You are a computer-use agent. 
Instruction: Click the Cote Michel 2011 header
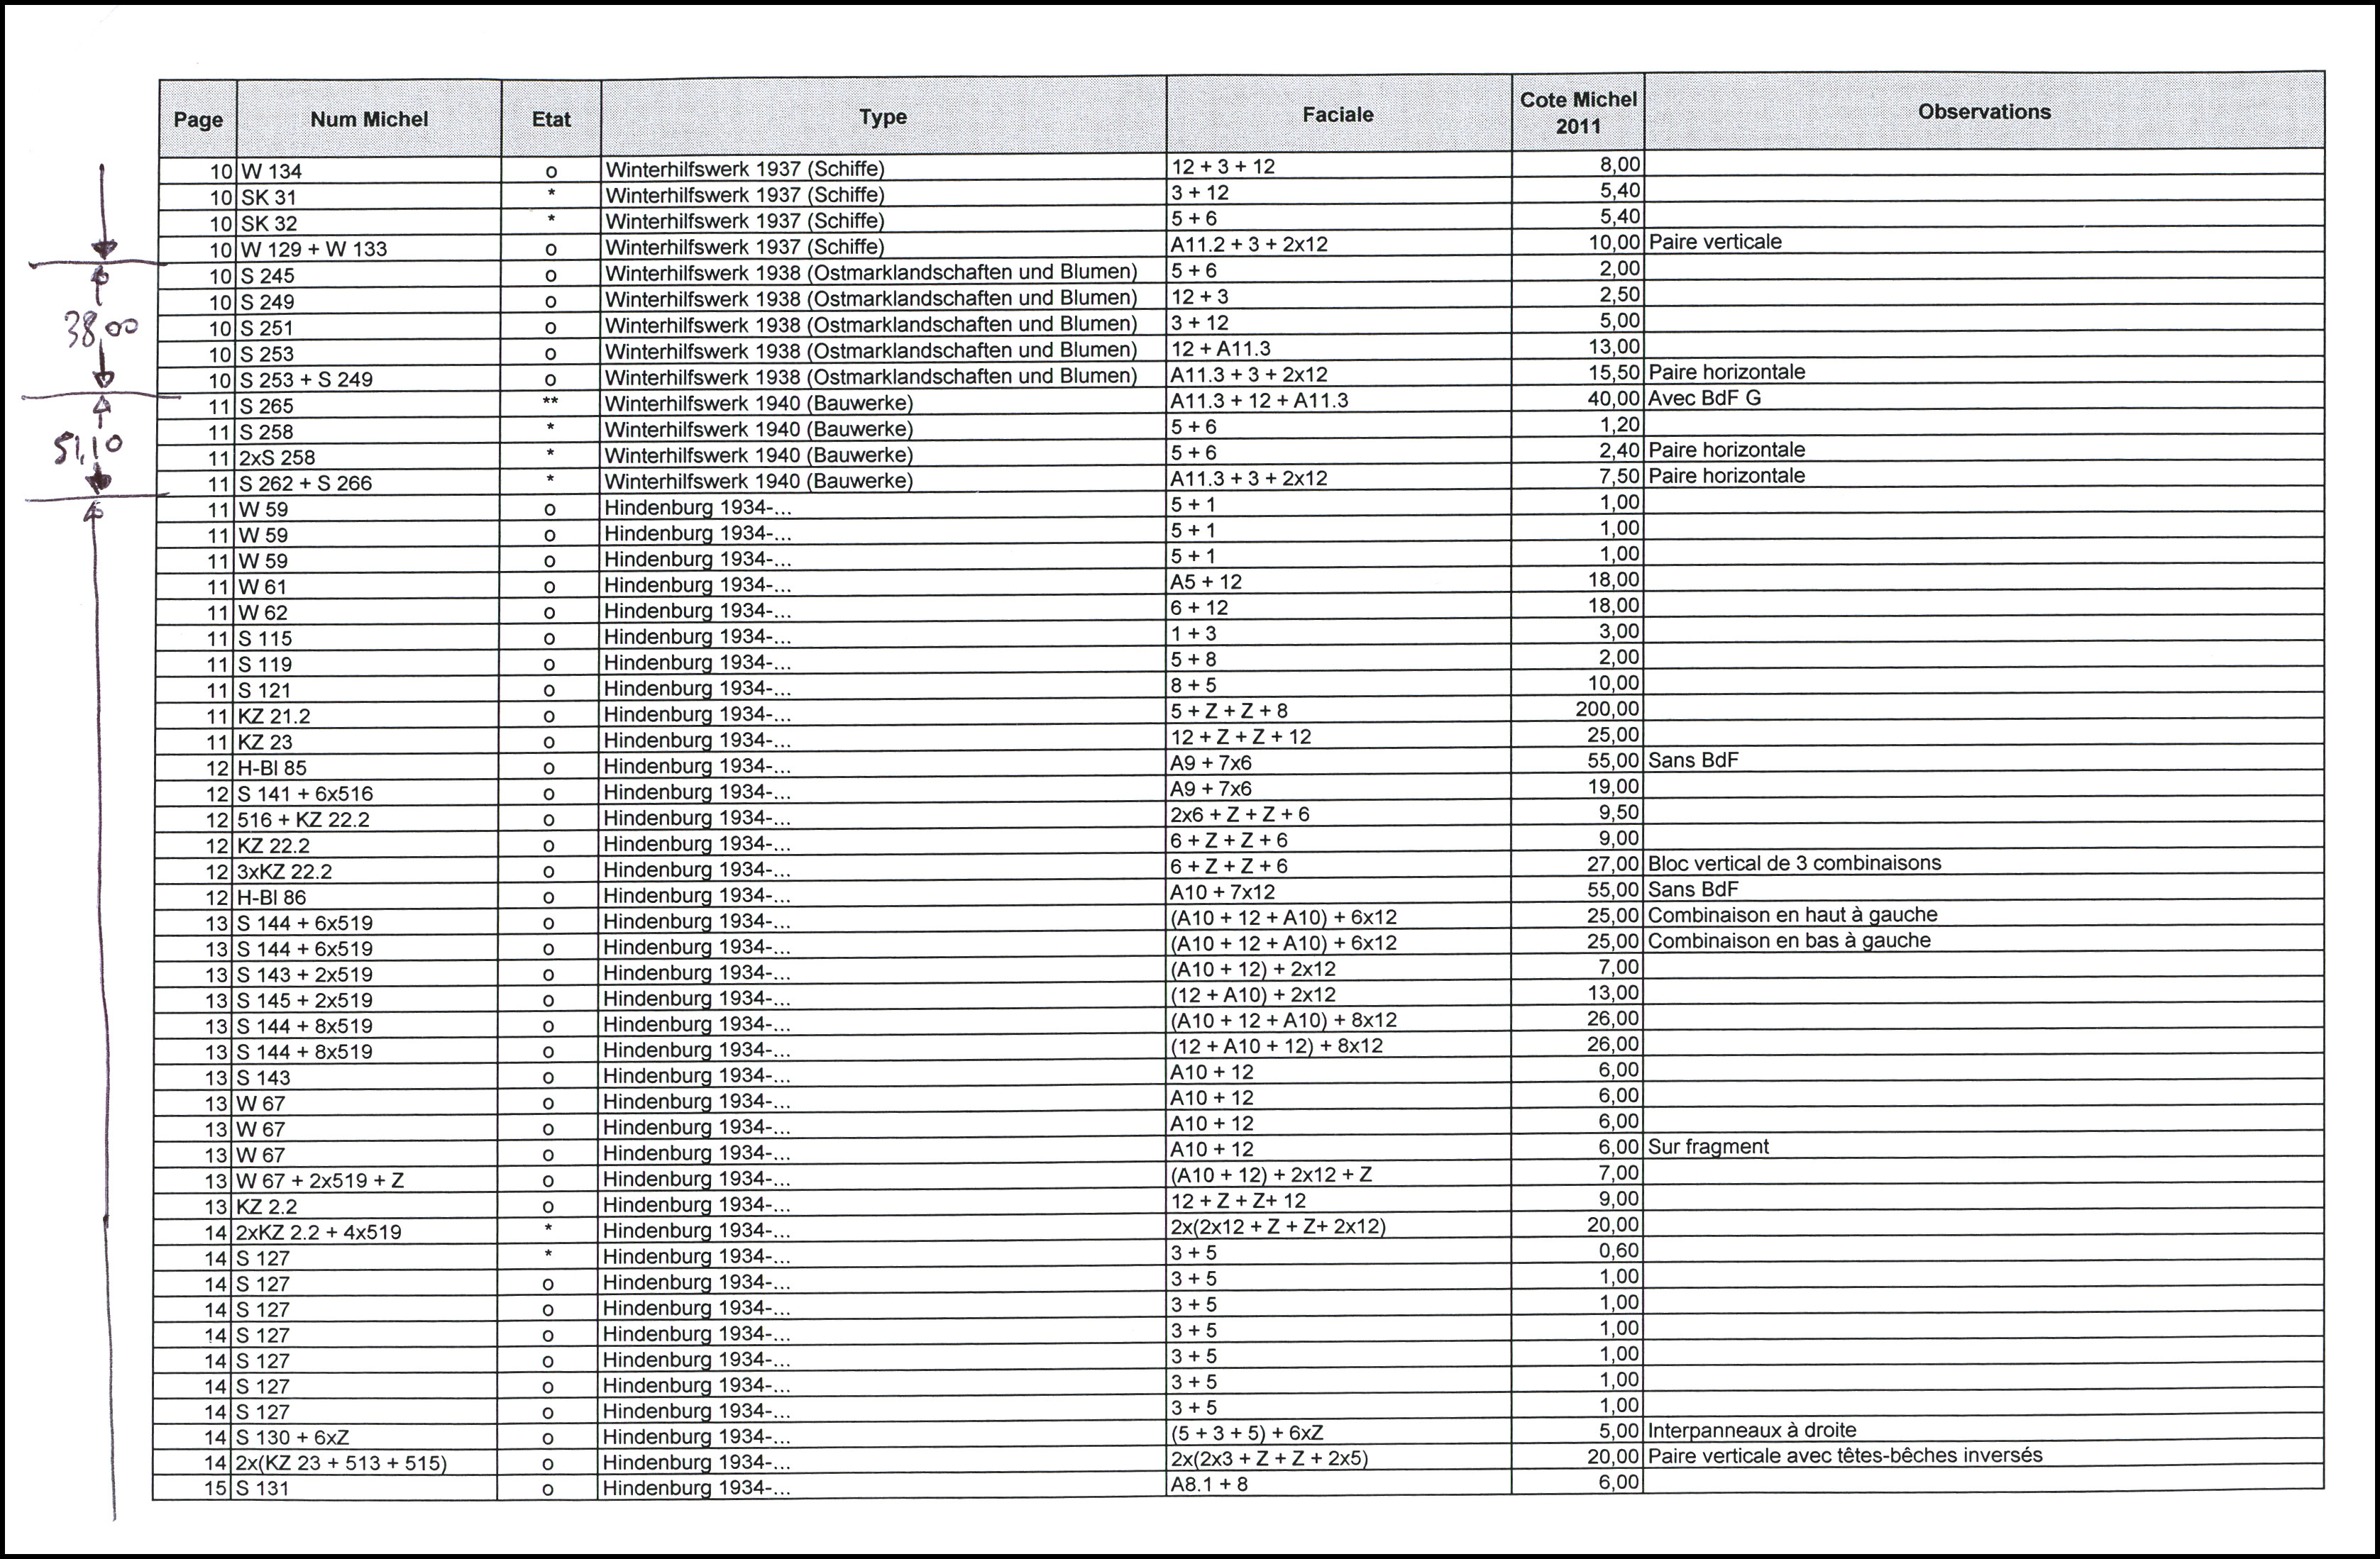click(x=1577, y=112)
